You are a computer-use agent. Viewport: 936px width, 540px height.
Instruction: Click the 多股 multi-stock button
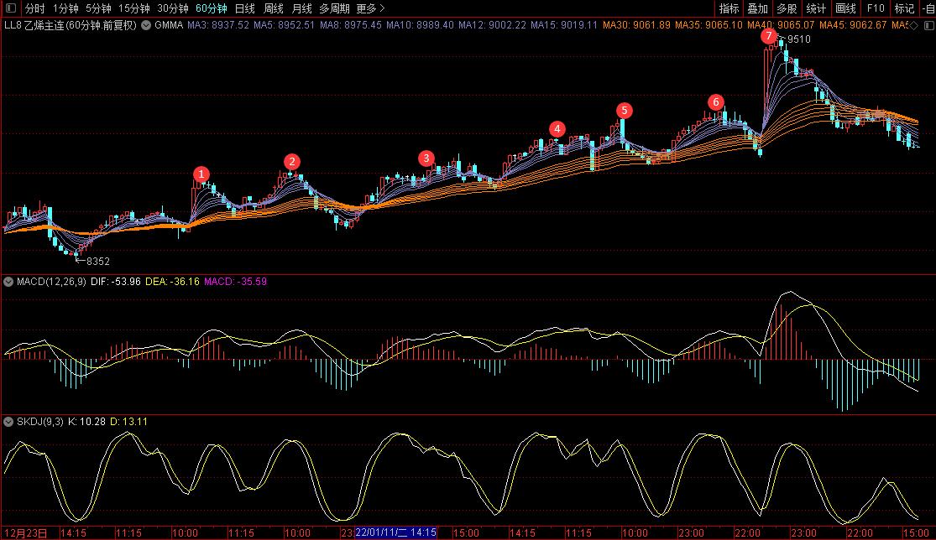787,8
